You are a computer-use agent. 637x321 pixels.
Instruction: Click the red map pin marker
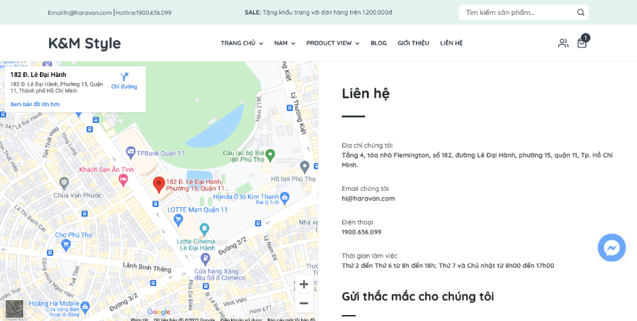point(159,184)
